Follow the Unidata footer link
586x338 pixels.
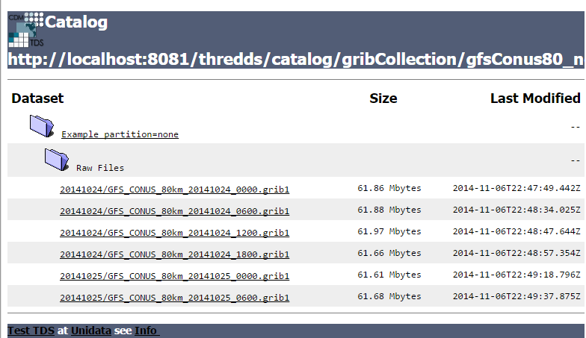pos(91,330)
